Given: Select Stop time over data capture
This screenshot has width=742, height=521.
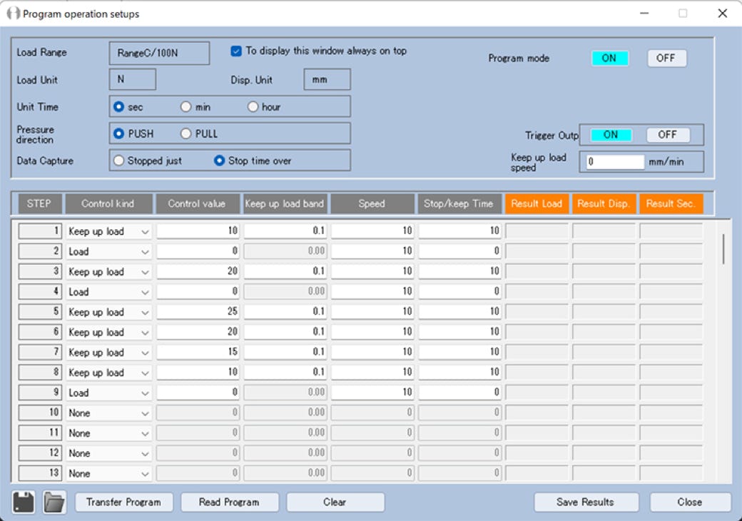Looking at the screenshot, I should tap(219, 161).
